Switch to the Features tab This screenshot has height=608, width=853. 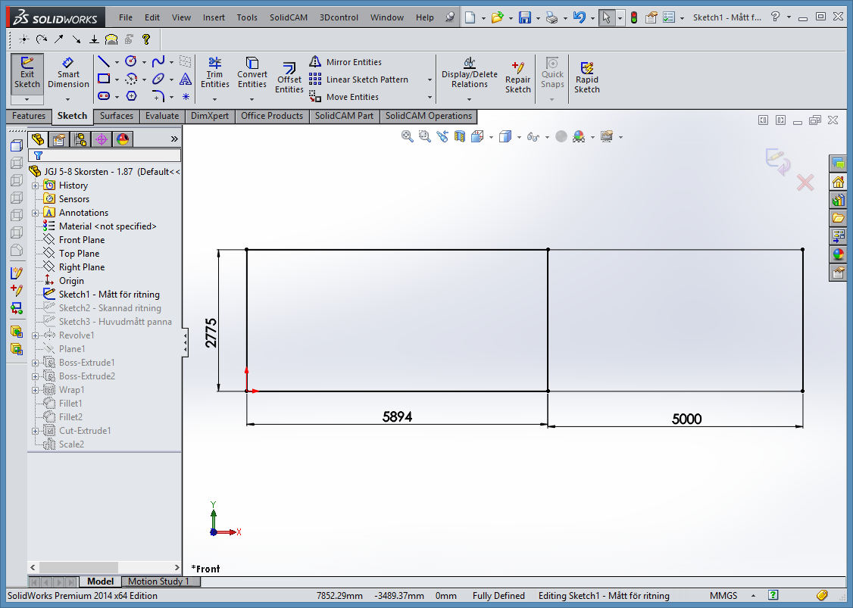(x=29, y=116)
